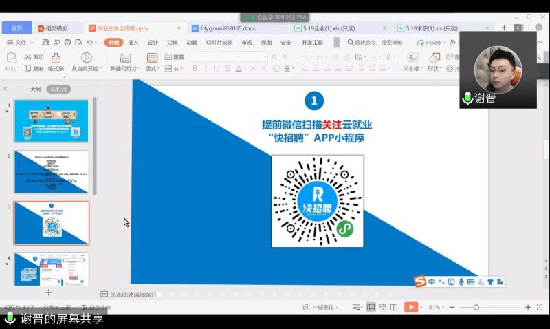
Task: Open print preview icon
Action: (x=78, y=43)
